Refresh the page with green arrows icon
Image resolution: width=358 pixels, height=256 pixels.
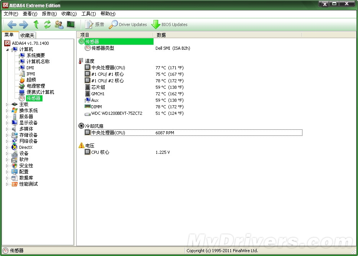[x=47, y=24]
